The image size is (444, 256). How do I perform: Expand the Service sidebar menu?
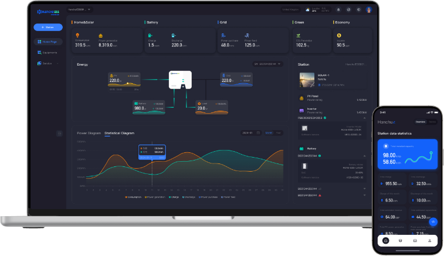[48, 63]
